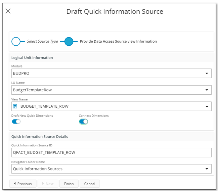Go back with the Previous button

(x=23, y=184)
